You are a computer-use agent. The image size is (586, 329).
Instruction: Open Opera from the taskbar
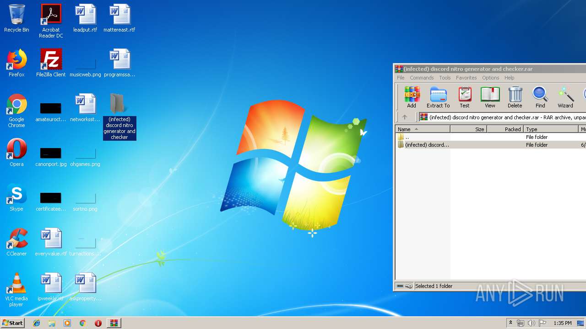98,323
